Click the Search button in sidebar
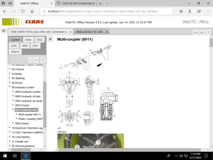Screen dimensions: 213x160 [x=15, y=51]
